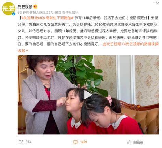Click the 3分钟前 timestamp
The image size is (162, 148).
tap(23, 12)
